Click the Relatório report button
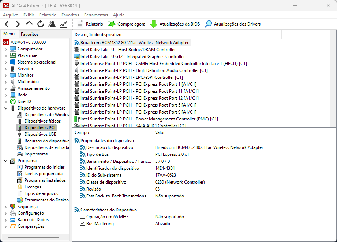Image resolution: width=337 pixels, height=242 pixels. (90, 24)
